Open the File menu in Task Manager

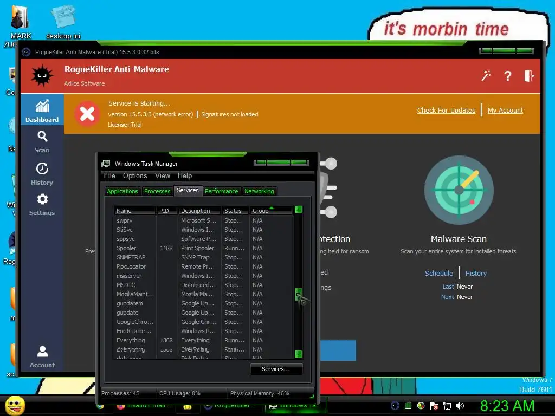(109, 175)
